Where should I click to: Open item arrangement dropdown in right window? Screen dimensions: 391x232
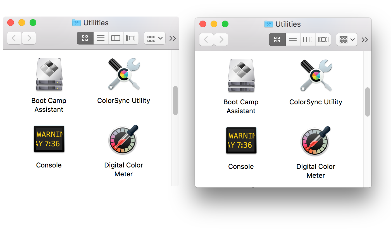click(347, 40)
